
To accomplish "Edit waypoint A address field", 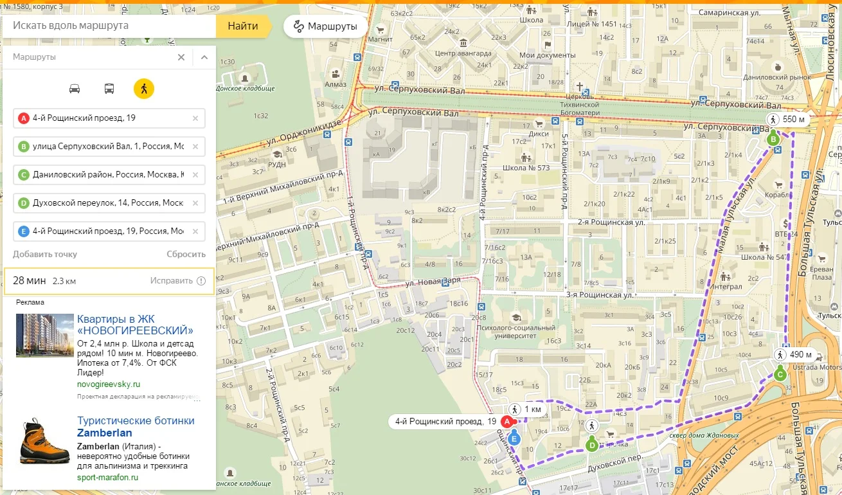I will 109,118.
